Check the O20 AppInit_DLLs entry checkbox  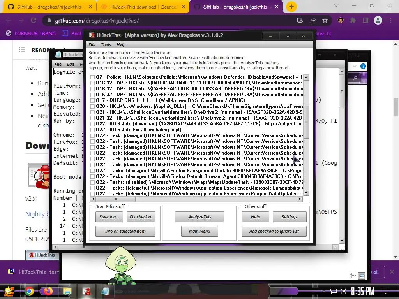click(93, 106)
